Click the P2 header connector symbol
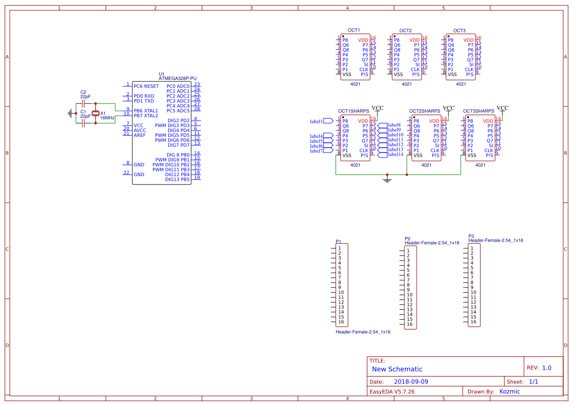Viewport: 573px width, 406px height. pyautogui.click(x=411, y=288)
